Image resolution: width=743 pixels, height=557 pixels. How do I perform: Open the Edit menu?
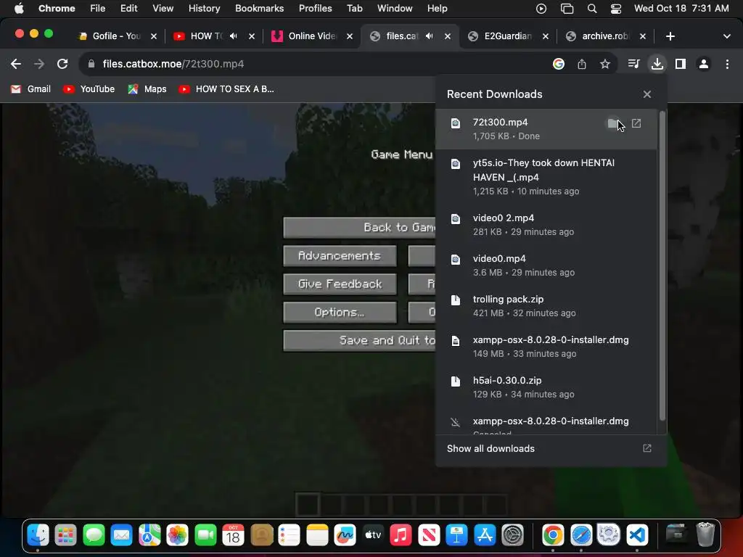[128, 8]
